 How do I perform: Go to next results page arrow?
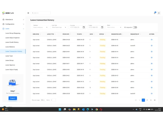click(x=151, y=100)
